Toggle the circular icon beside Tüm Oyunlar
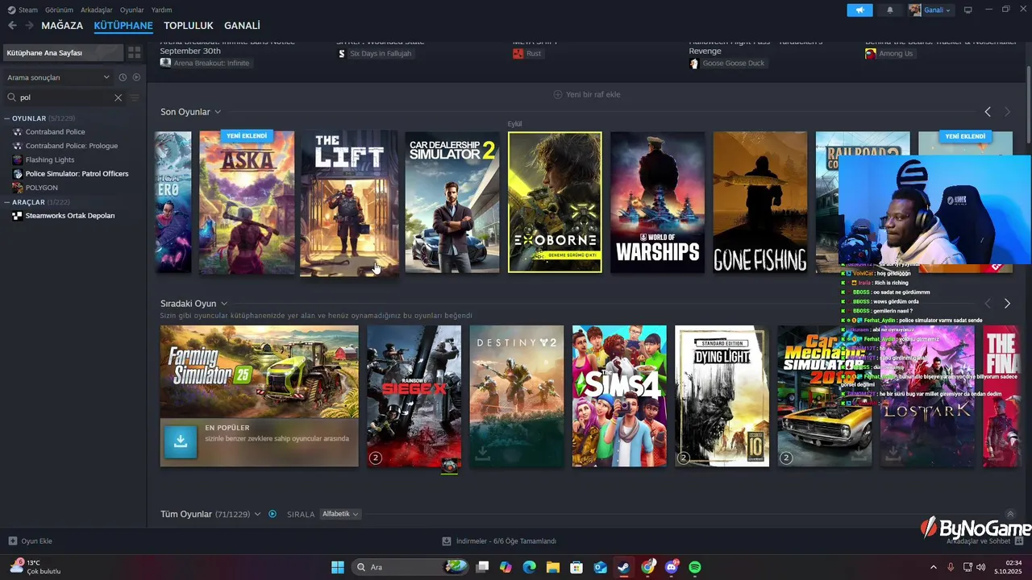Screen dimensions: 1032x580 click(x=273, y=514)
